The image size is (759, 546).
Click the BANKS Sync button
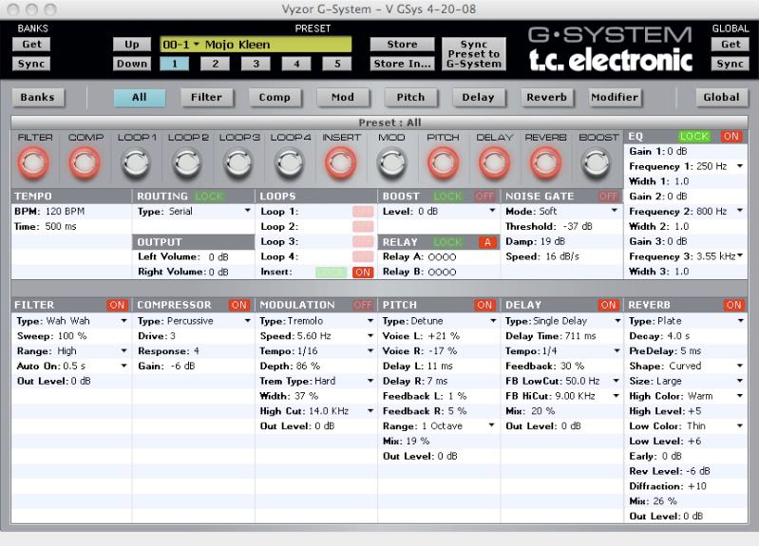[x=31, y=64]
